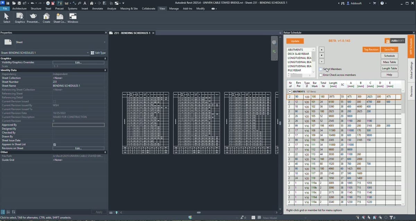The height and width of the screenshot is (221, 416).
Task: Click the Mass Table button
Action: [390, 62]
